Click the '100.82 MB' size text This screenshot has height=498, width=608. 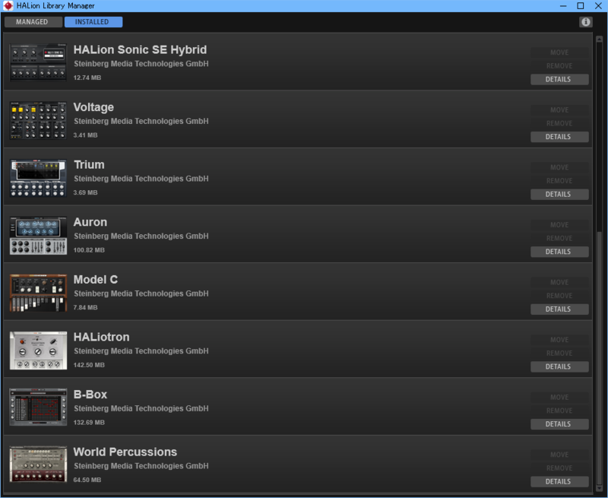point(89,250)
